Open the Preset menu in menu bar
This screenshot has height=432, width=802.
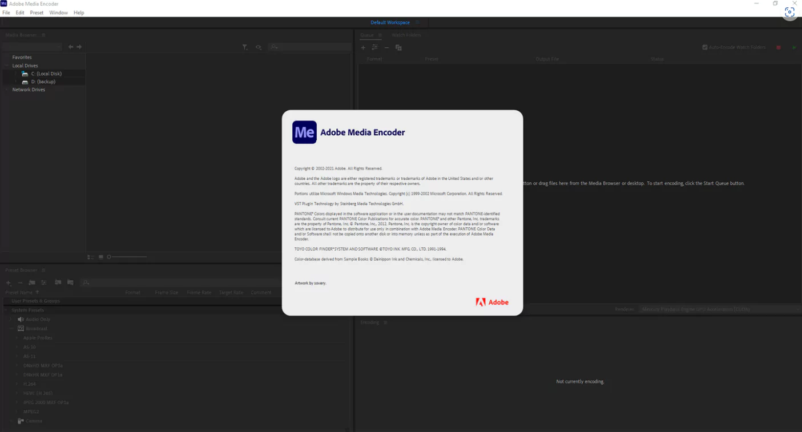(x=37, y=12)
